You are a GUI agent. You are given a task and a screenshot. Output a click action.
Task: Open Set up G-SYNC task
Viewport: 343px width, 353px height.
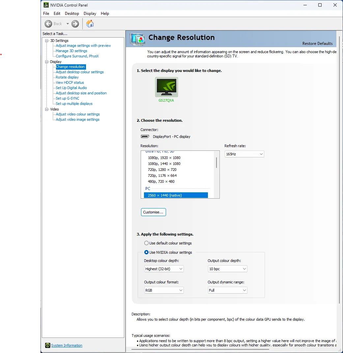pos(68,98)
